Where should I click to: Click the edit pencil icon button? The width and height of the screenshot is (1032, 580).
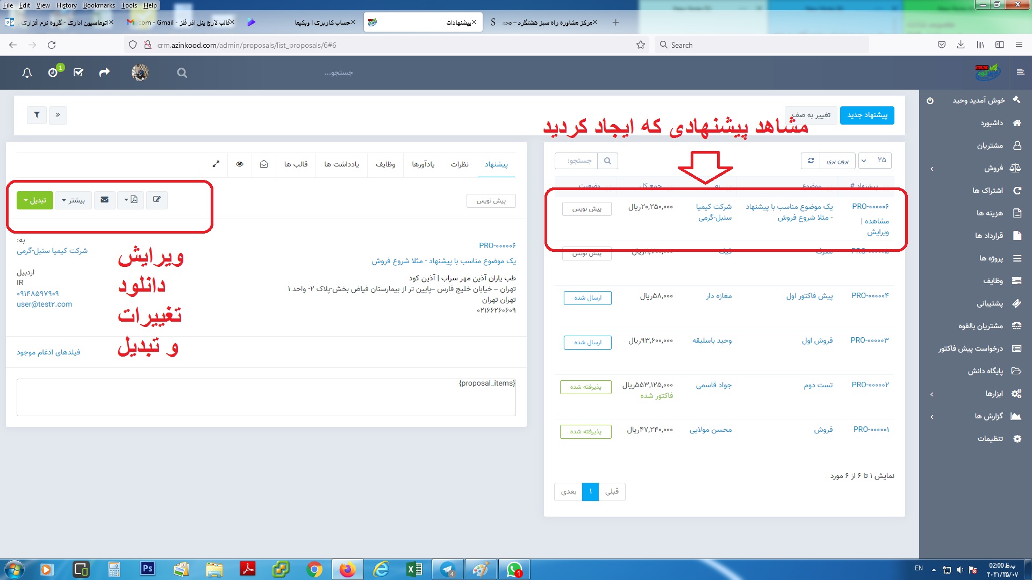tap(157, 200)
